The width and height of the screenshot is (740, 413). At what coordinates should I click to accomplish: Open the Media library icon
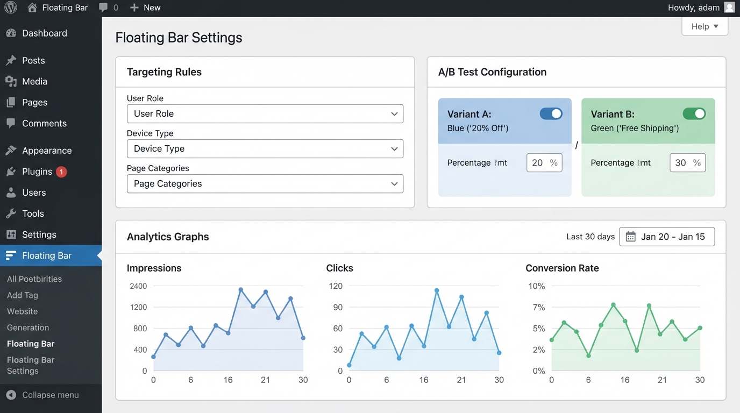click(x=12, y=81)
